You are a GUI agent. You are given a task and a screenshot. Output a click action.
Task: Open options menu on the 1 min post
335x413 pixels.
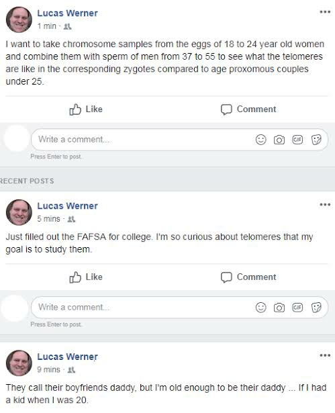click(325, 12)
